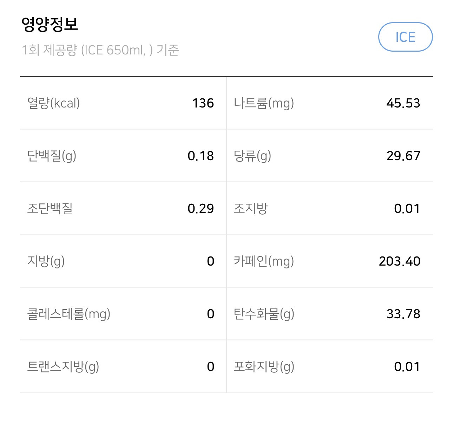Click the 조지방 label

251,208
